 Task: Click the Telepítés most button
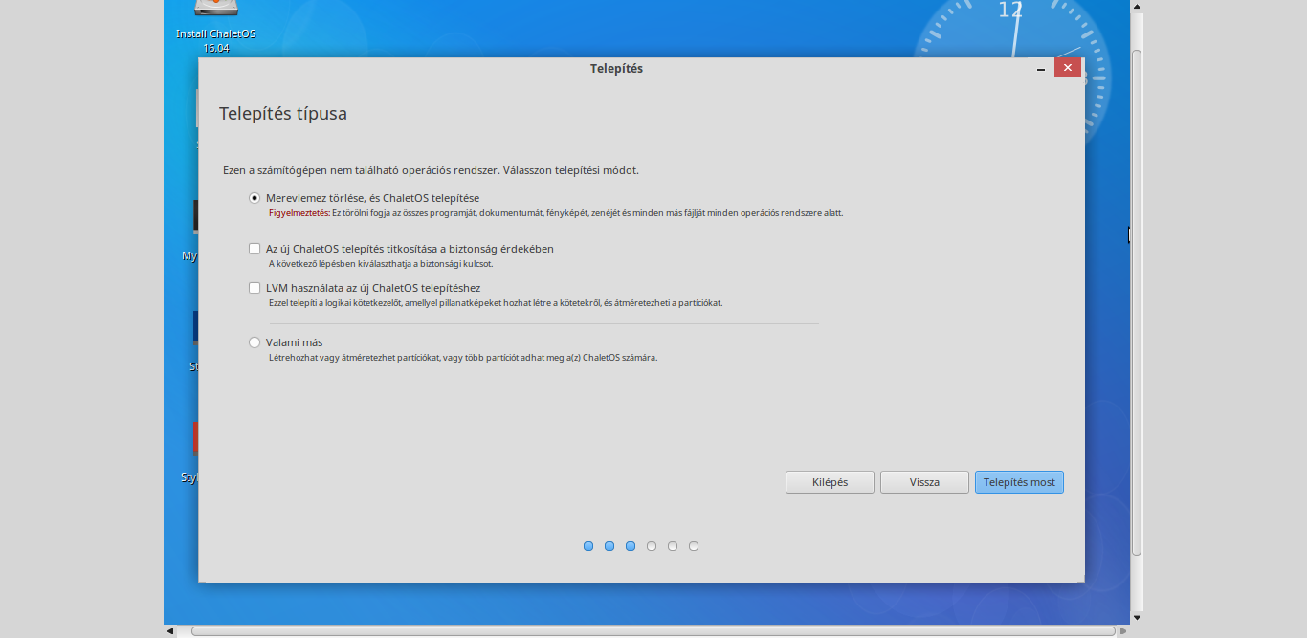[1019, 482]
